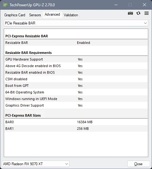Image resolution: width=152 pixels, height=169 pixels.
Task: Select the 'GPU Hardware Support' row
Action: tap(76, 59)
